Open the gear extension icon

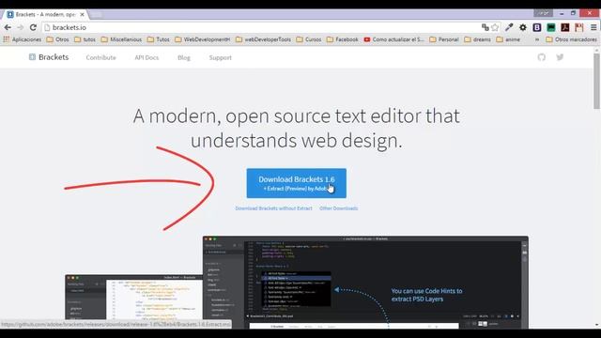[523, 27]
